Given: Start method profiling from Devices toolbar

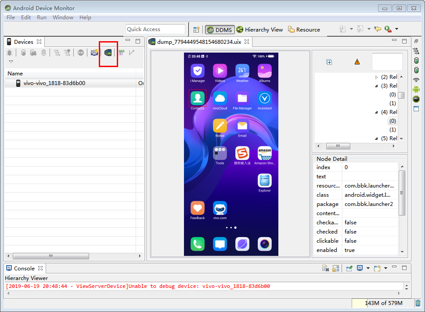Looking at the screenshot, I should (x=67, y=52).
